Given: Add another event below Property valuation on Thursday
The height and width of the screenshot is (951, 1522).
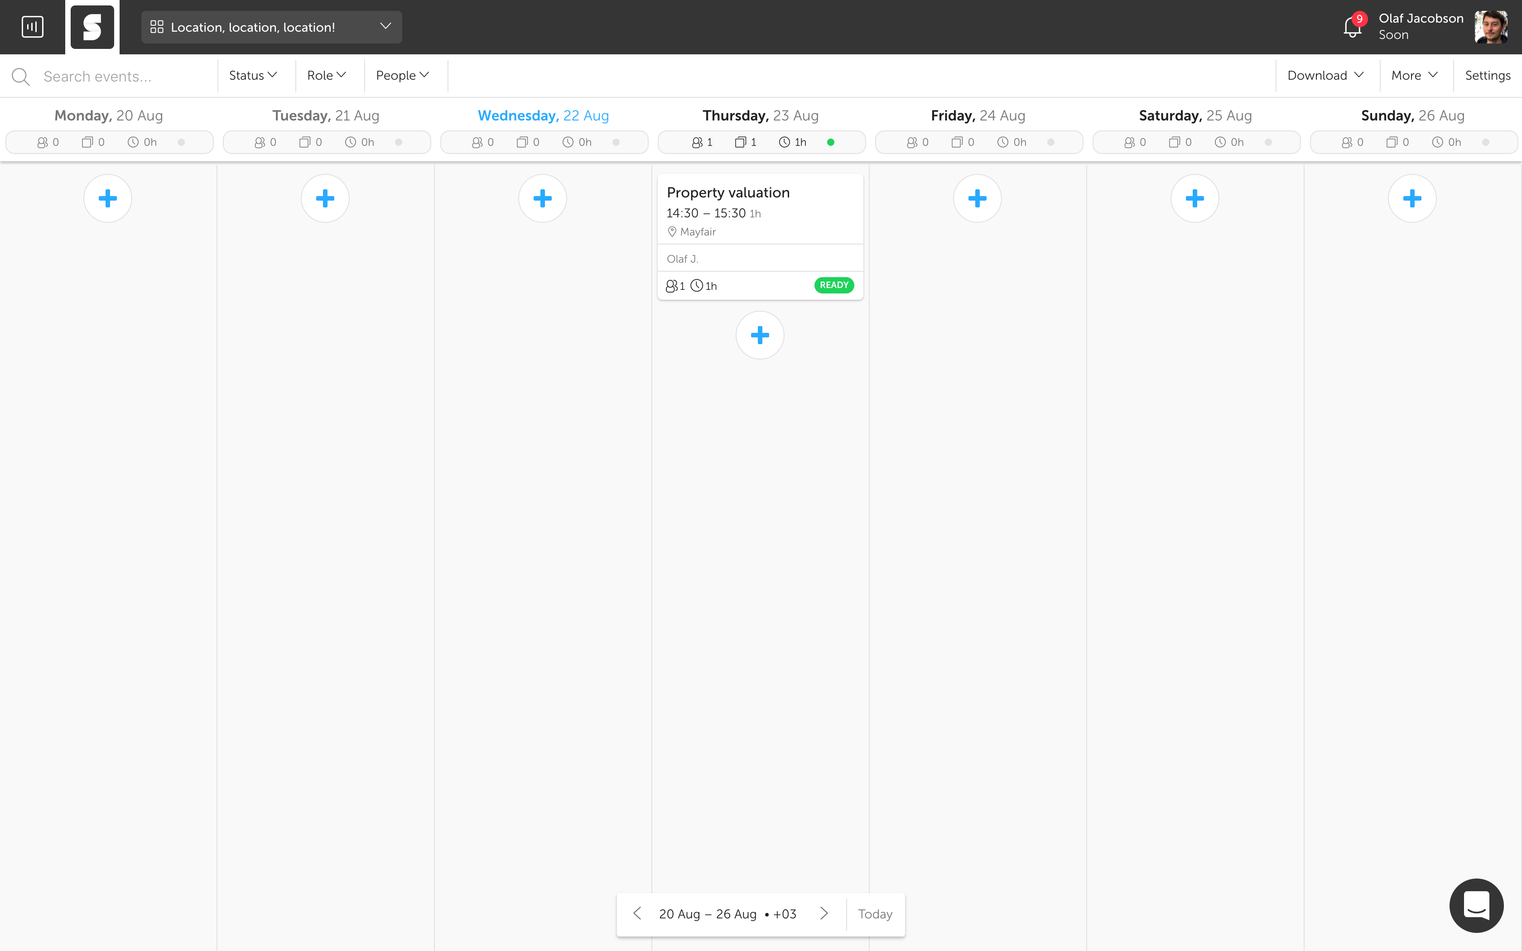Looking at the screenshot, I should pyautogui.click(x=760, y=335).
